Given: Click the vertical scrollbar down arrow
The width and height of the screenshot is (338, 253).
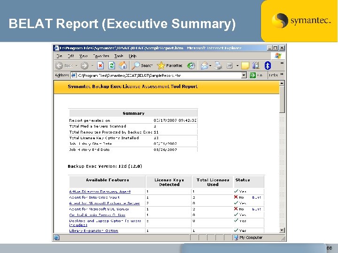Looking at the screenshot, I should (x=282, y=230).
